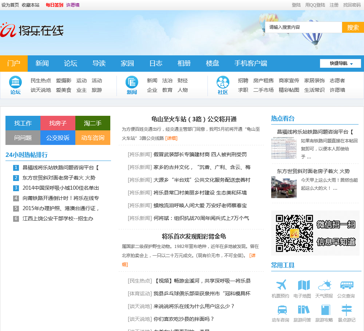Click the weather forecast icon

point(324,285)
